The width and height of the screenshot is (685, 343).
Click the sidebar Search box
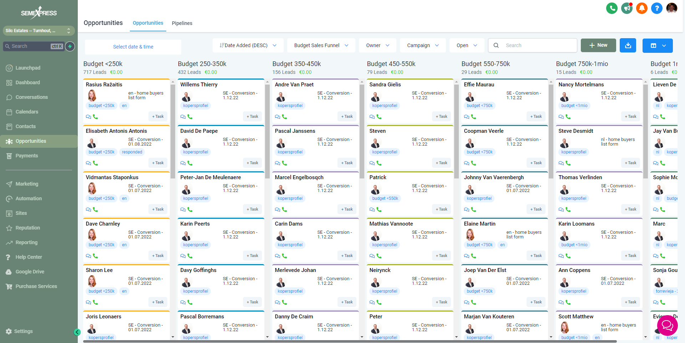point(34,46)
